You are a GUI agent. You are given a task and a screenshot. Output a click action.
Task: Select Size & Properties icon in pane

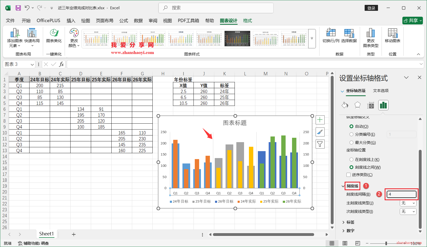coord(371,105)
